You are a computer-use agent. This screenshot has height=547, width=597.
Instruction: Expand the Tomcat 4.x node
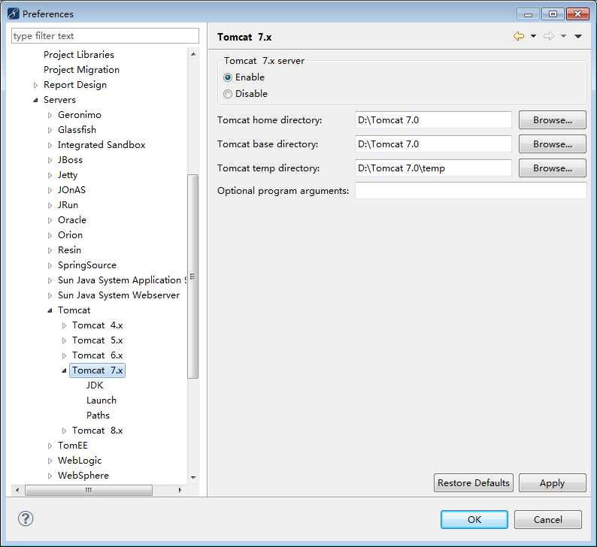[64, 325]
